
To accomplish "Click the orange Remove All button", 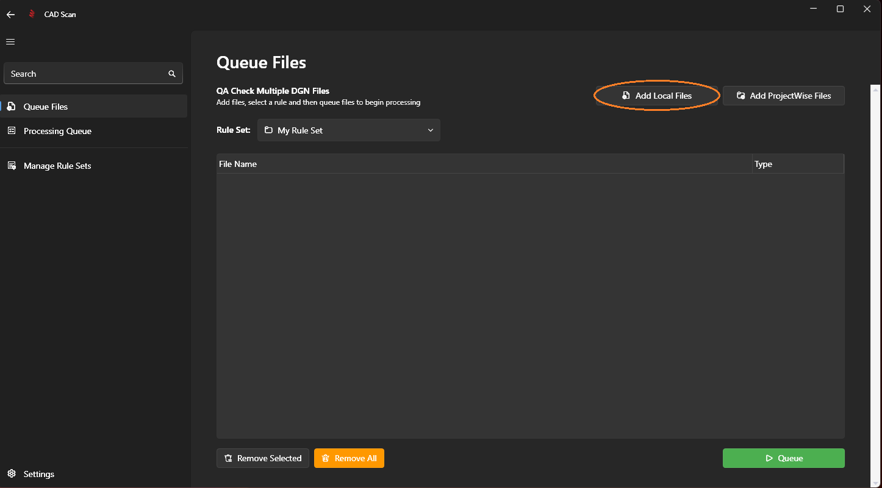I will 349,458.
